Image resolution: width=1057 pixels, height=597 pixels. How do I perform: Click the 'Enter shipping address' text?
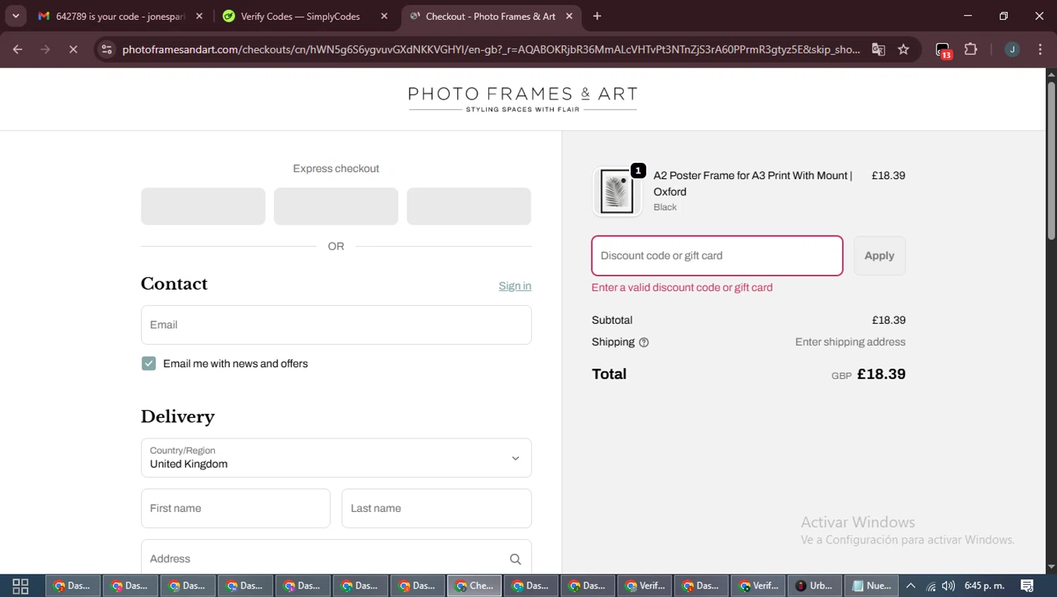pyautogui.click(x=851, y=342)
